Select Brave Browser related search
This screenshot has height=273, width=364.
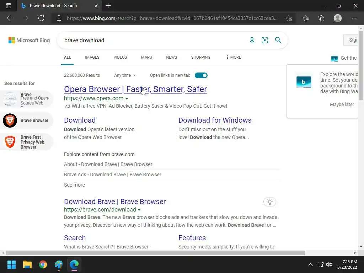27,121
